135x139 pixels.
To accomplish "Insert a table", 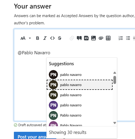I will [x=108, y=38].
